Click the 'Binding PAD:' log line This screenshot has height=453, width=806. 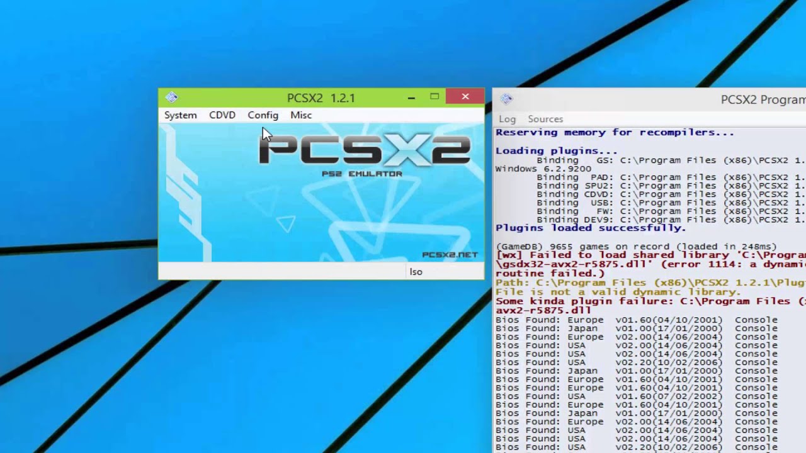[671, 177]
